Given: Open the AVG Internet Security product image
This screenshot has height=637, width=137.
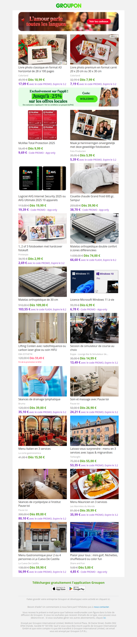Looking at the screenshot, I should tap(42, 178).
